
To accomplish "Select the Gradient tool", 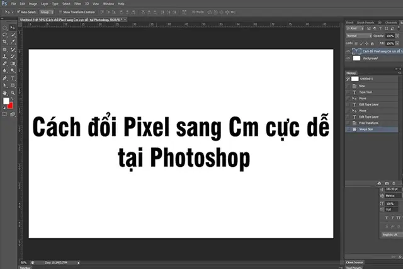I will pos(13,63).
